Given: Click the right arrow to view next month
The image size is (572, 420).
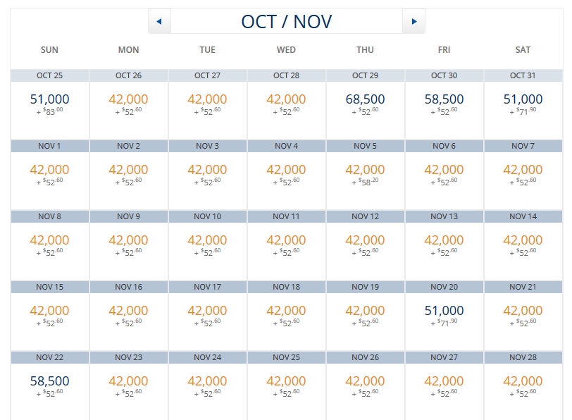Looking at the screenshot, I should click(416, 20).
